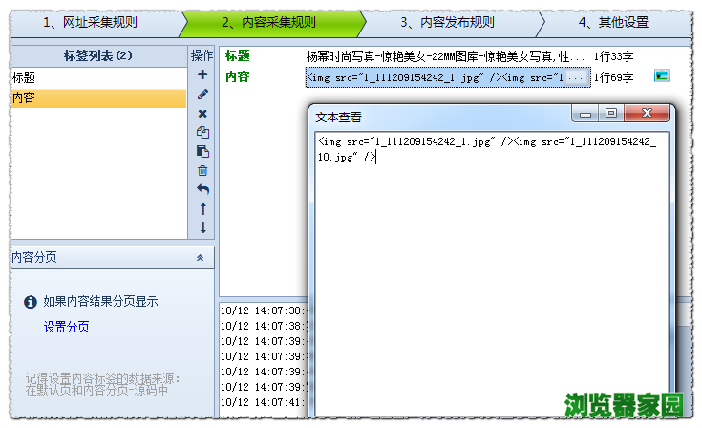The height and width of the screenshot is (428, 702).
Task: Maximize the 文本查看 window
Action: coord(611,114)
